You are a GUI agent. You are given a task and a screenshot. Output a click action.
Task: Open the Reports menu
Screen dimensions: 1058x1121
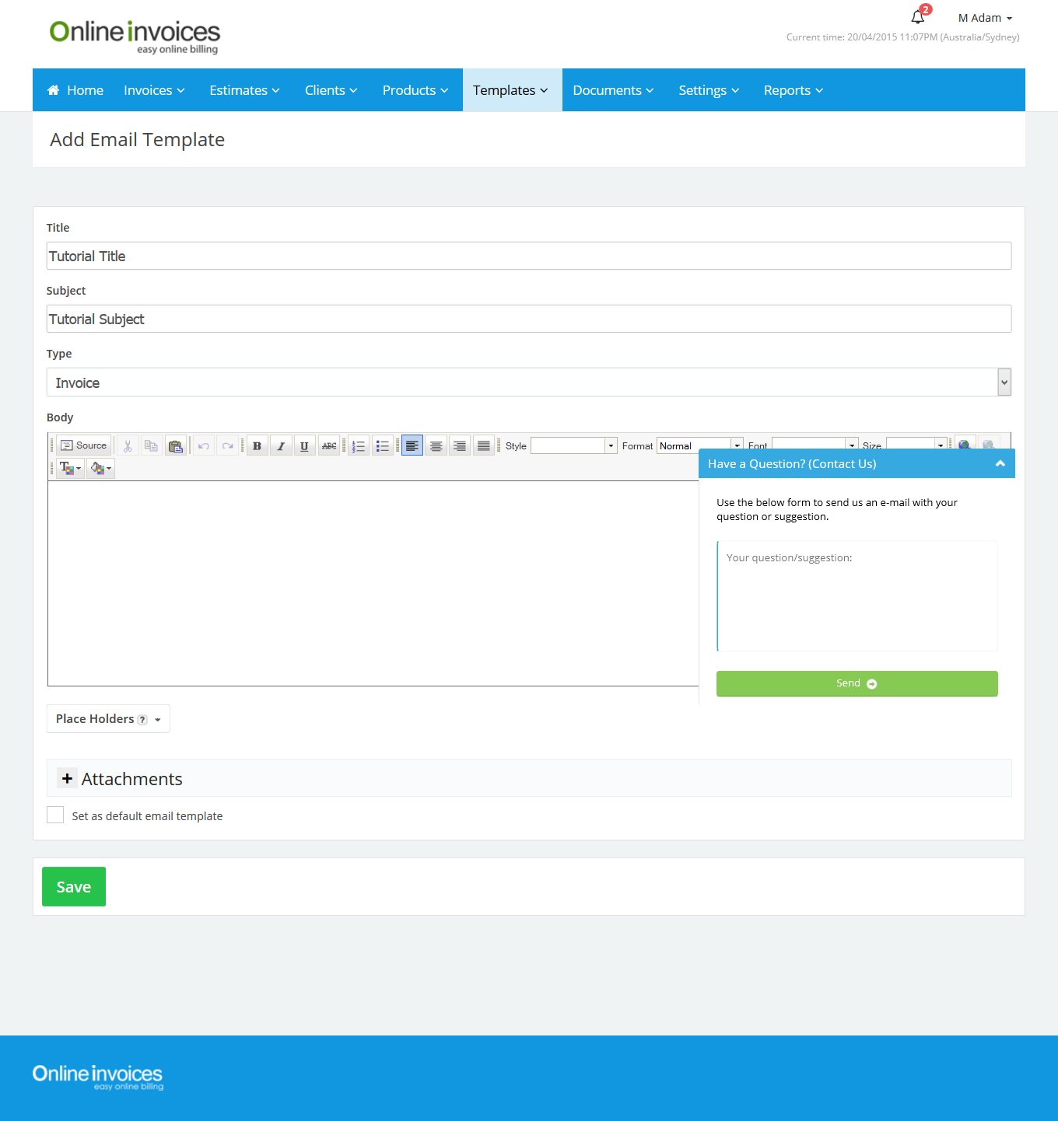click(x=793, y=90)
